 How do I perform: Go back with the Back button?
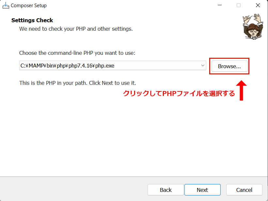pyautogui.click(x=166, y=190)
